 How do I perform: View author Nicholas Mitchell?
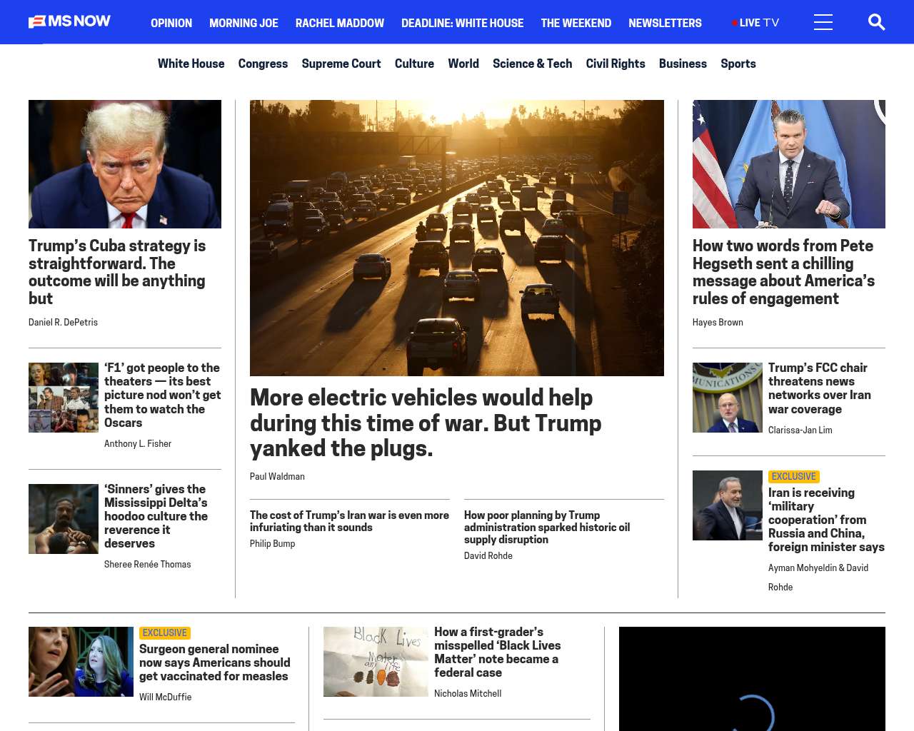click(468, 694)
